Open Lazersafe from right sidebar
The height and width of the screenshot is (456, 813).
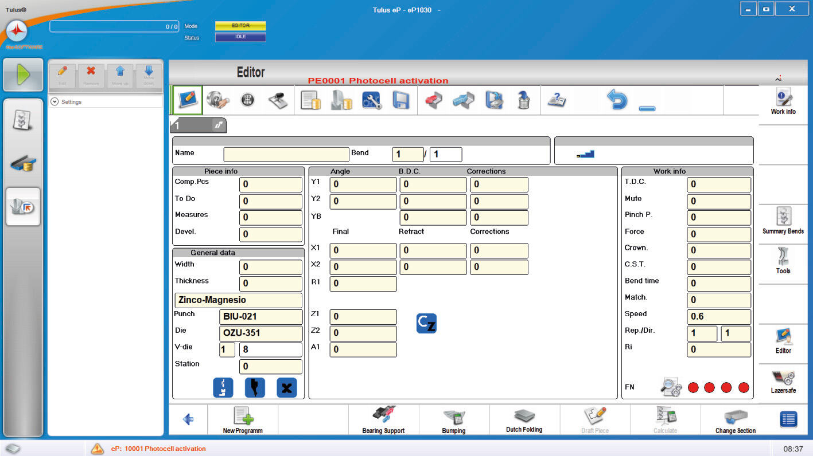(783, 382)
